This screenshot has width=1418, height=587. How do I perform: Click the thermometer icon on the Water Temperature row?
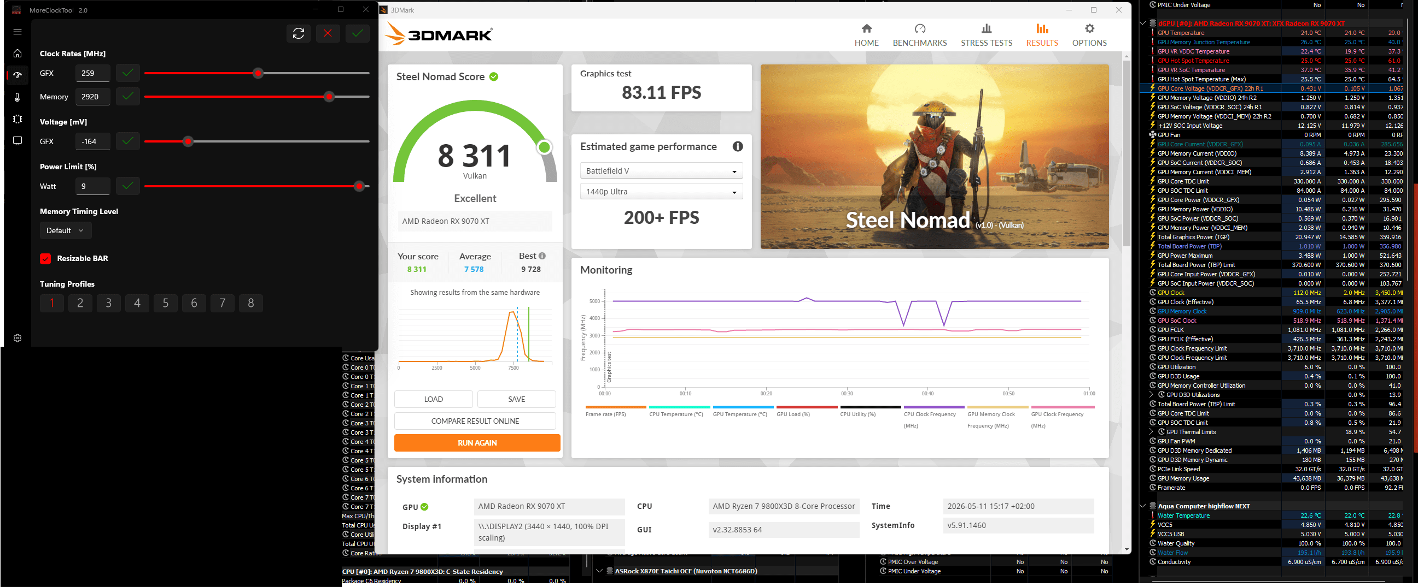coord(1152,515)
